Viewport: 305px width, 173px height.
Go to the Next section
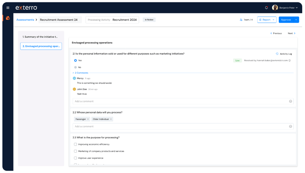click(x=291, y=33)
